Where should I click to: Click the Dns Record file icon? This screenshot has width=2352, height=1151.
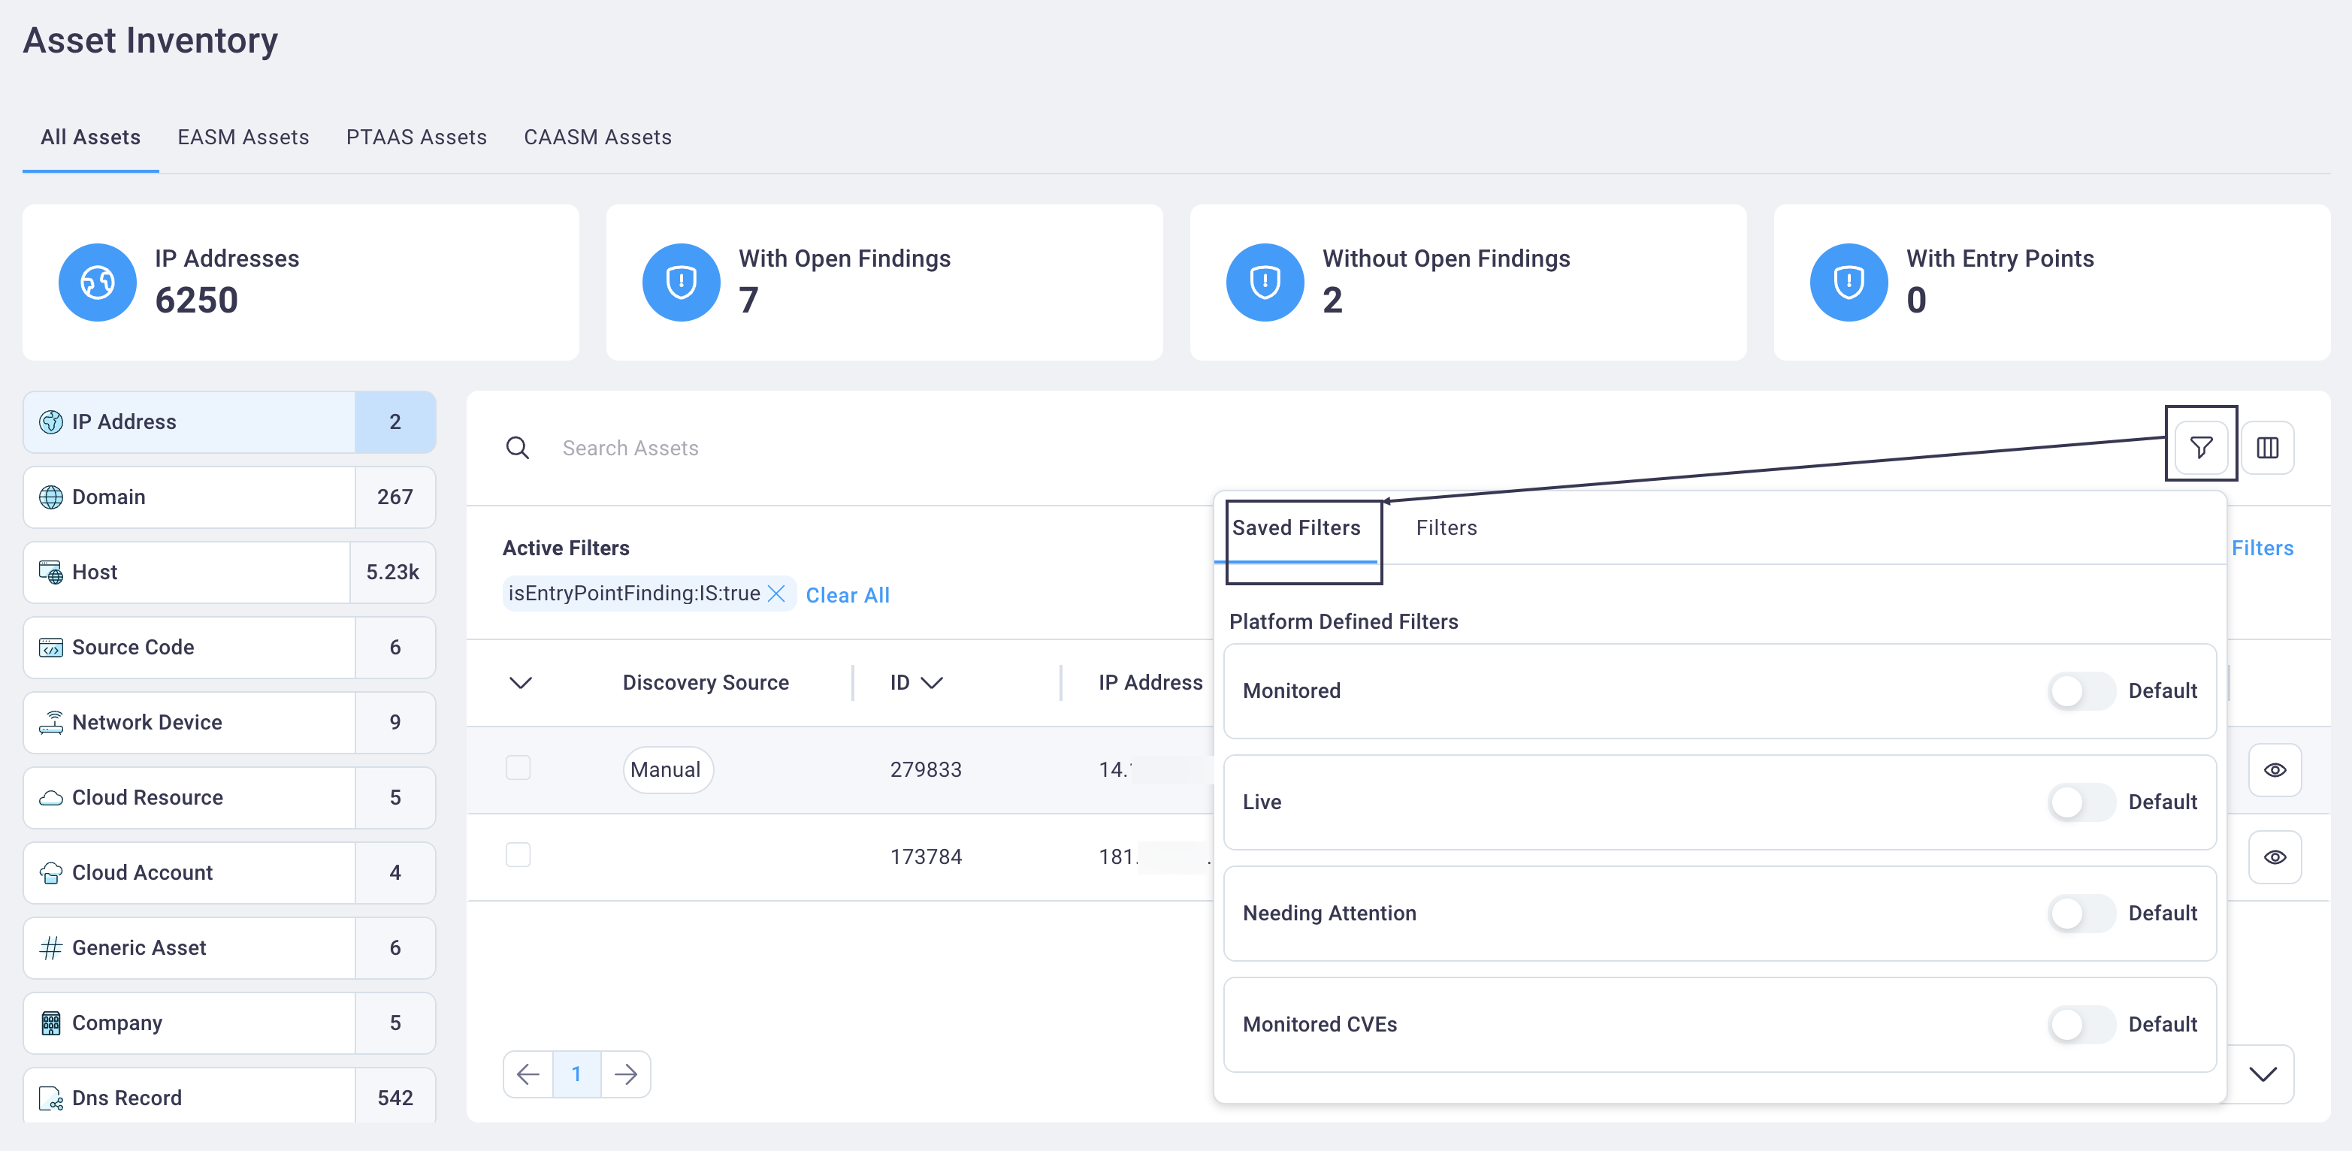click(51, 1098)
